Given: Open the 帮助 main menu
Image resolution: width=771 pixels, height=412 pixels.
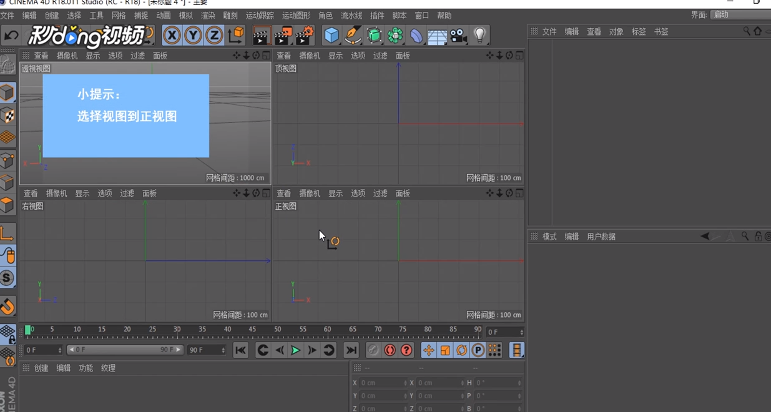Looking at the screenshot, I should point(444,16).
